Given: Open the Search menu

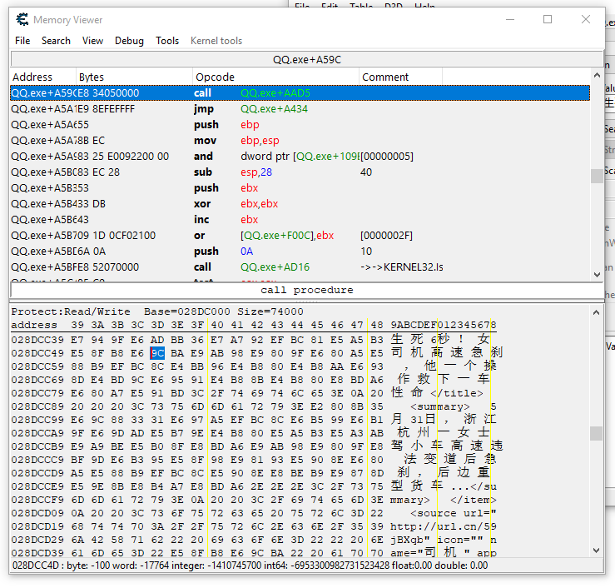Looking at the screenshot, I should coord(56,41).
